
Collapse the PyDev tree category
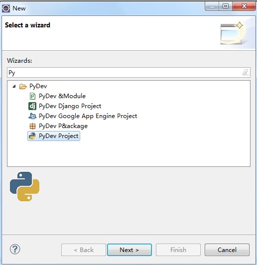[x=14, y=86]
